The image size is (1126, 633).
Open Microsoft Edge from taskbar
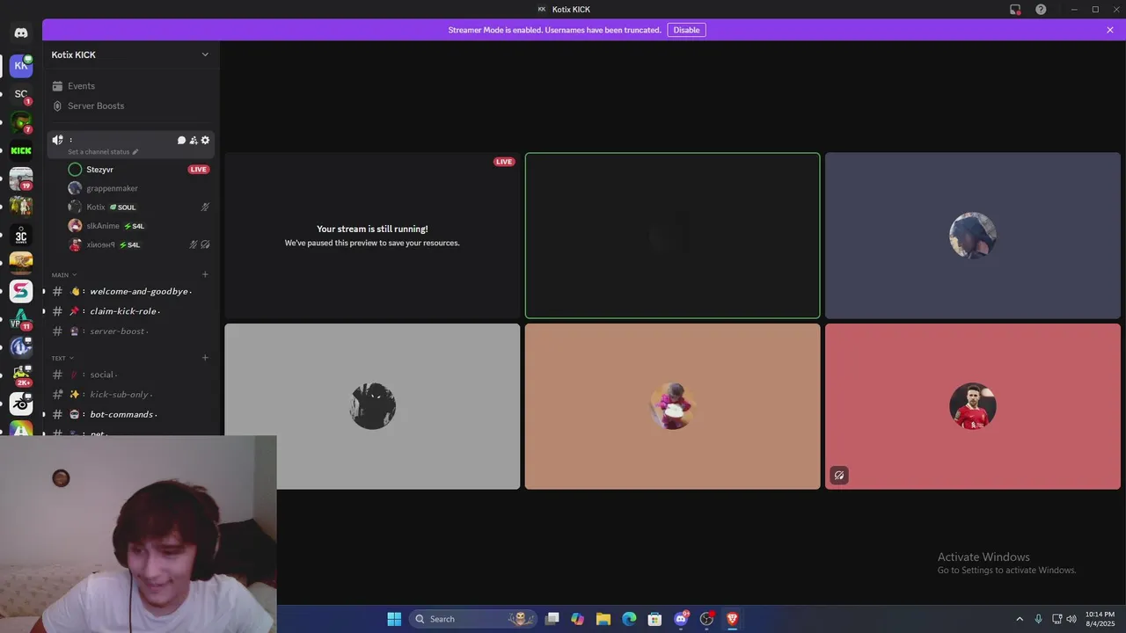pos(629,619)
